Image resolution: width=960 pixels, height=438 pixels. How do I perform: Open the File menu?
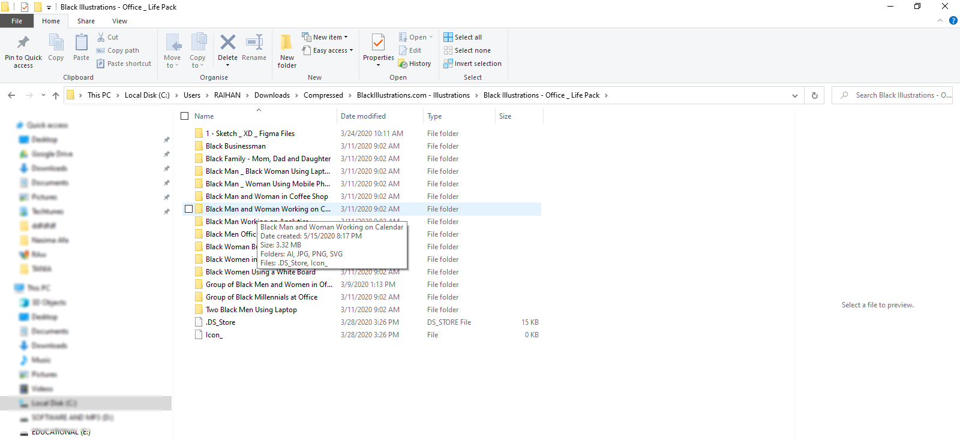[17, 21]
